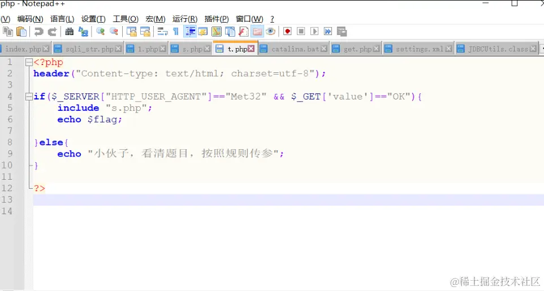Image resolution: width=544 pixels, height=291 pixels.
Task: Open the 插件(P) menu
Action: 217,19
